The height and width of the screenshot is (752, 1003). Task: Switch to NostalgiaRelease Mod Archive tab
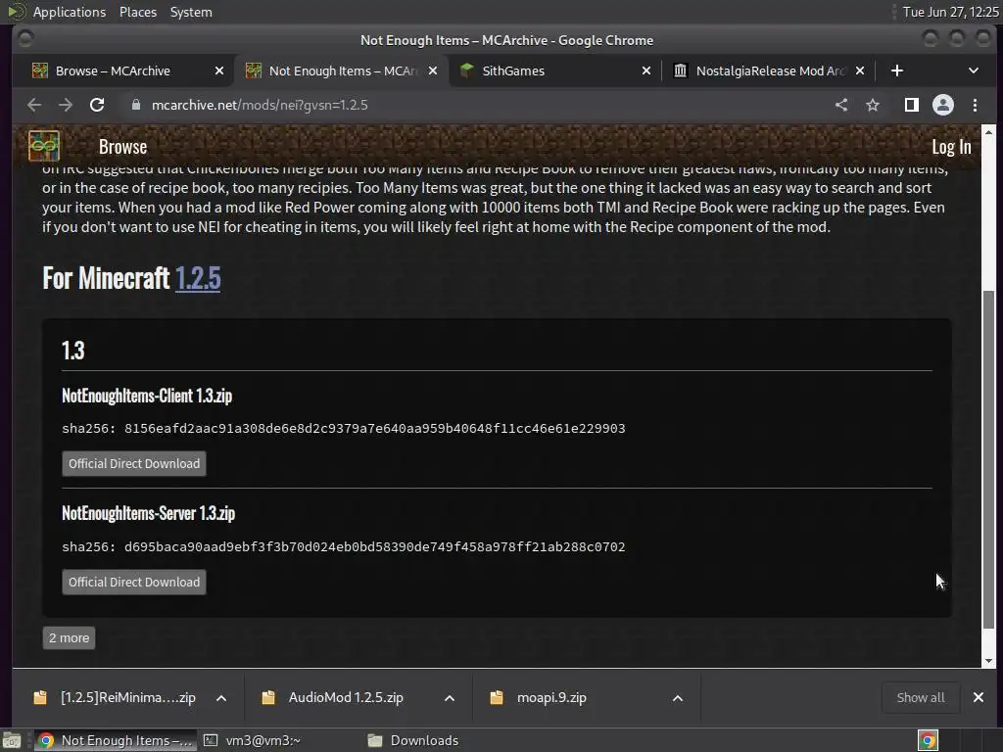tap(770, 70)
